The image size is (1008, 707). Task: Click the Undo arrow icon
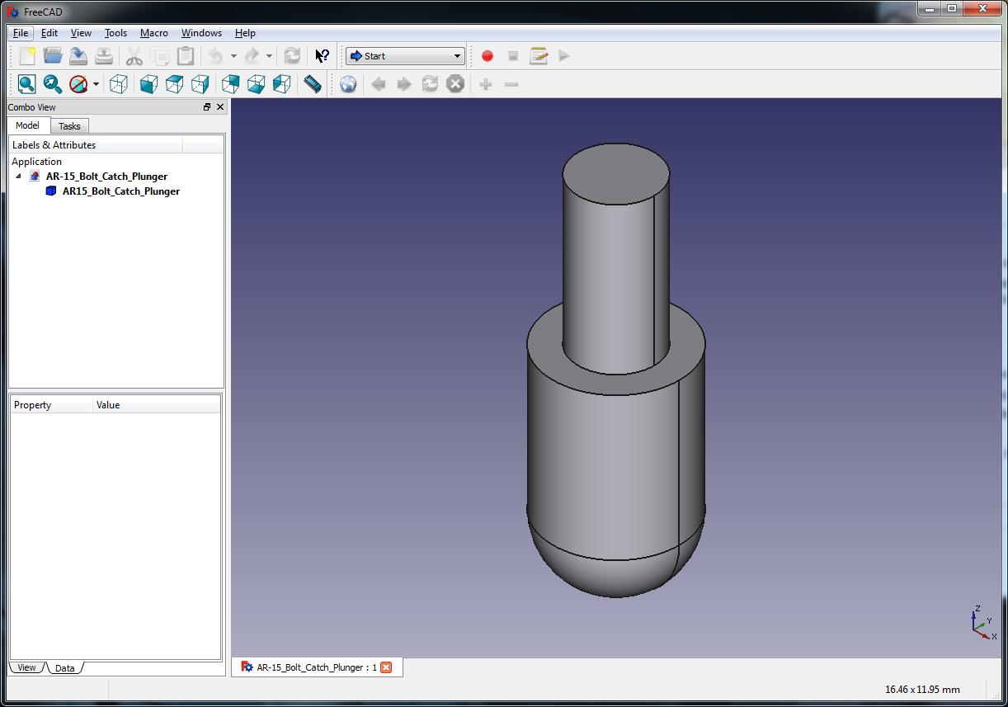215,56
